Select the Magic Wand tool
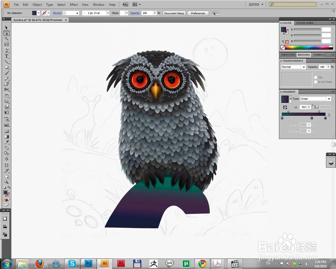The image size is (336, 269). click(x=6, y=39)
